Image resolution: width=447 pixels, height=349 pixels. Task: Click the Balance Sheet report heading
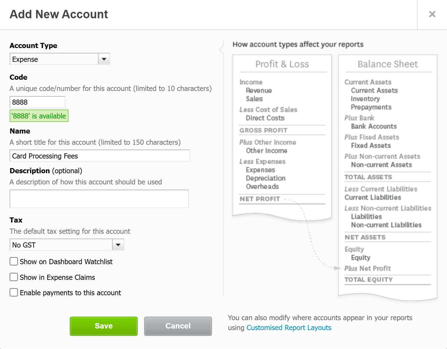pyautogui.click(x=388, y=64)
